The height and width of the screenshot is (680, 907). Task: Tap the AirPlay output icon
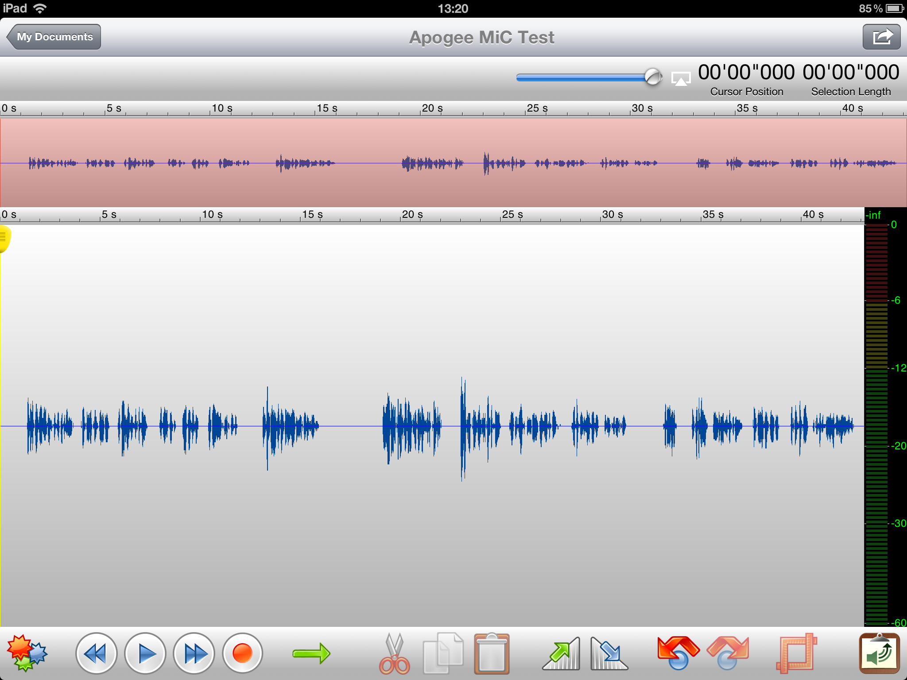pos(681,79)
